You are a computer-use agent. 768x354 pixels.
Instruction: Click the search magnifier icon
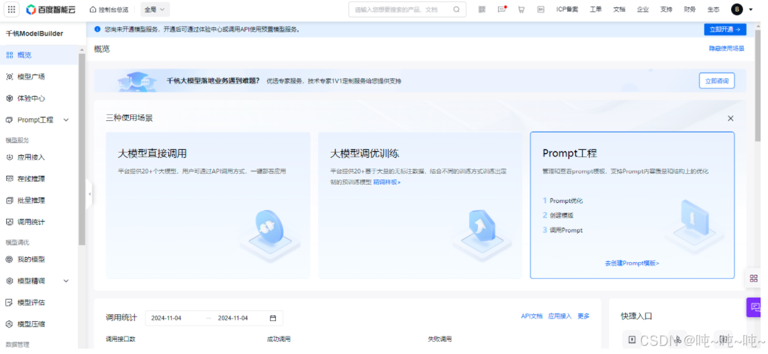(x=457, y=9)
